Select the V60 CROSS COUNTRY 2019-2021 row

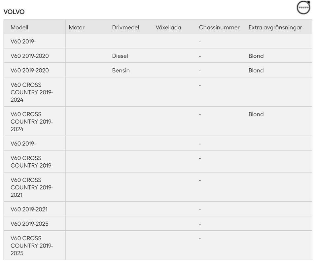click(x=158, y=187)
